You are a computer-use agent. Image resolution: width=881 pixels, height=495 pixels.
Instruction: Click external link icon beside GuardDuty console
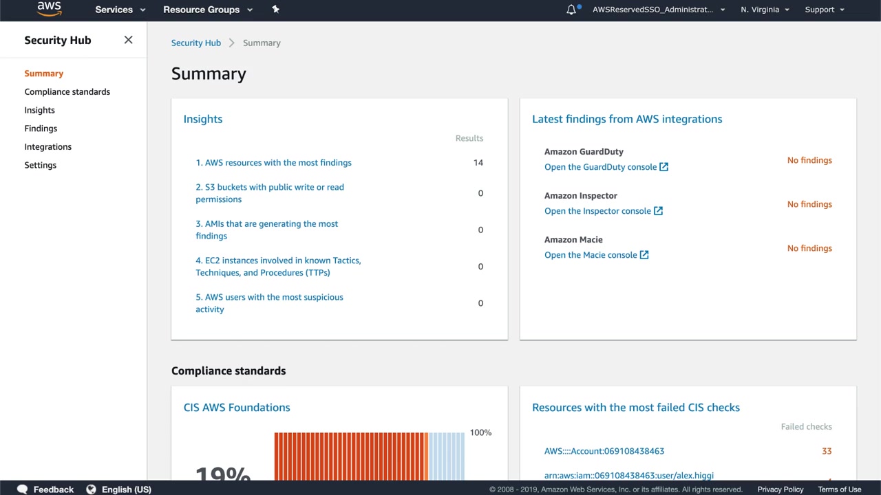(x=664, y=167)
